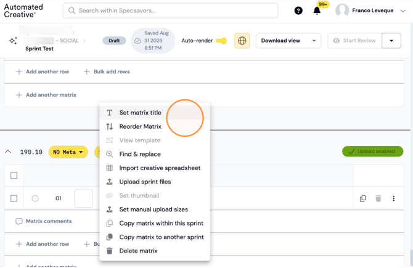Click the sparkle icon beside Sprint Test
Viewport: 413px width, 268px height.
pos(13,41)
